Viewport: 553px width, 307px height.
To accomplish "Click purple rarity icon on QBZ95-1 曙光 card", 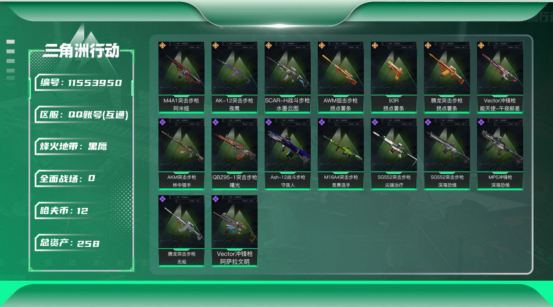I will click(215, 122).
